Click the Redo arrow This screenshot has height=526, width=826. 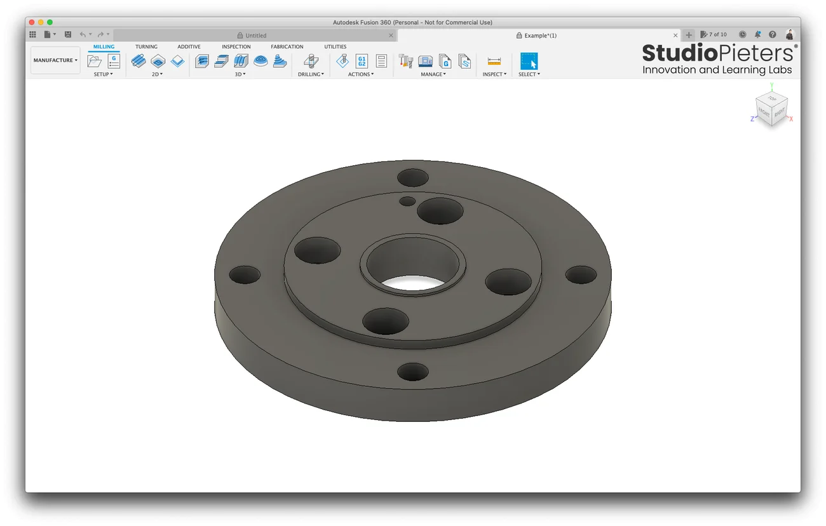[100, 34]
